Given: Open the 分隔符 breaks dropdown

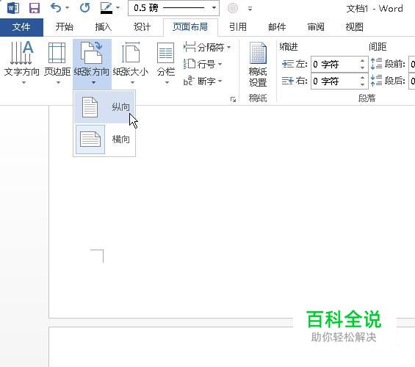Looking at the screenshot, I should coord(207,48).
